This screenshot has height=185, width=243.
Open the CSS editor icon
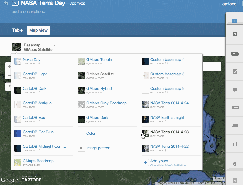pyautogui.click(x=235, y=108)
